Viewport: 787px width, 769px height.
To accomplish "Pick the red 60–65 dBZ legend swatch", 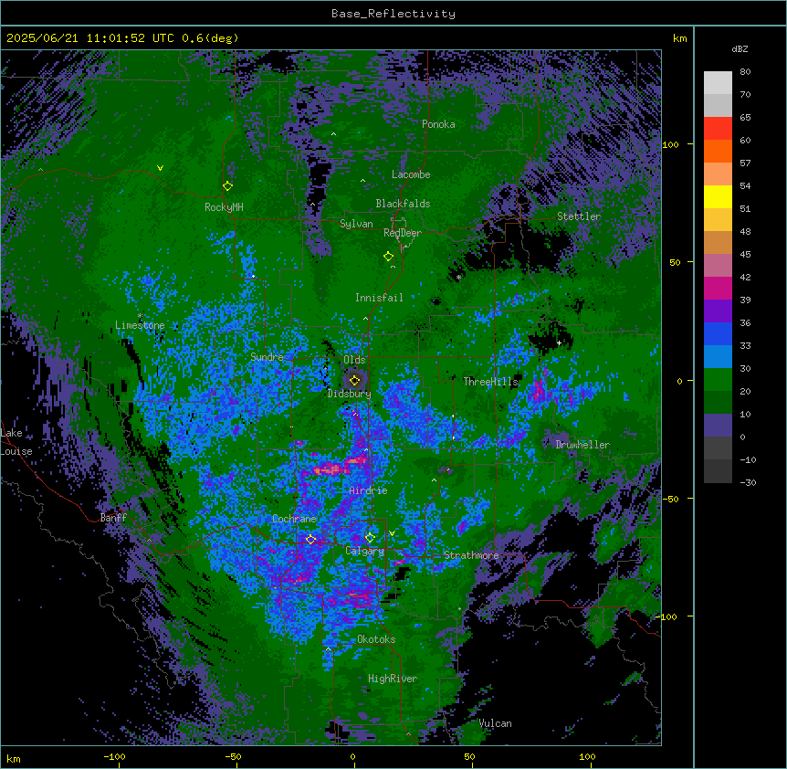I will 718,129.
